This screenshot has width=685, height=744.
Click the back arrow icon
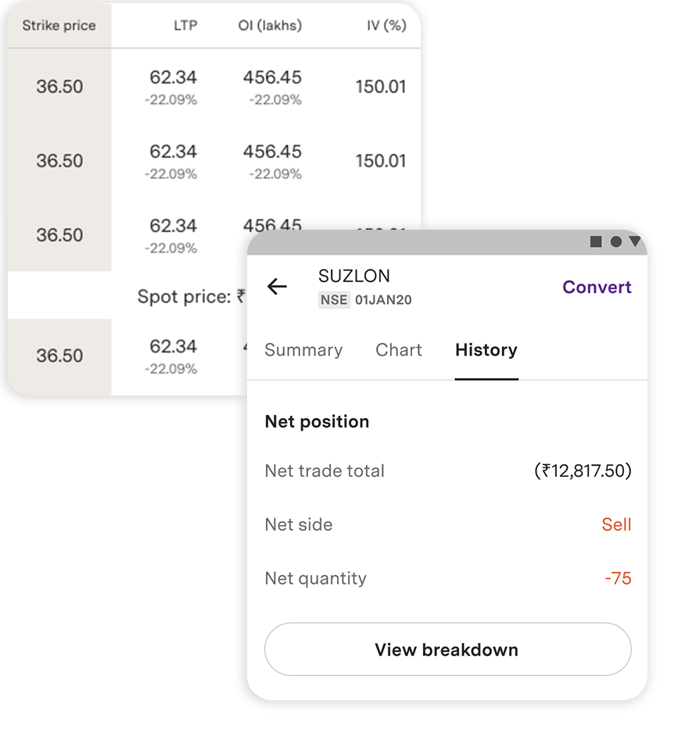pyautogui.click(x=277, y=287)
